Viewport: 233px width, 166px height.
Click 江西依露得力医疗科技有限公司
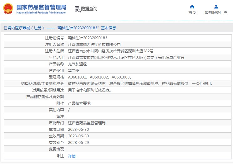click(94, 45)
